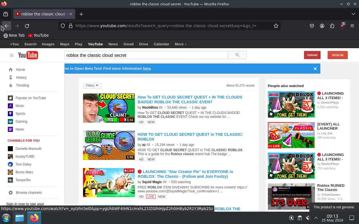Image resolution: width=359 pixels, height=224 pixels.
Task: Click the Firefox icon in taskbar
Action: coord(34,218)
